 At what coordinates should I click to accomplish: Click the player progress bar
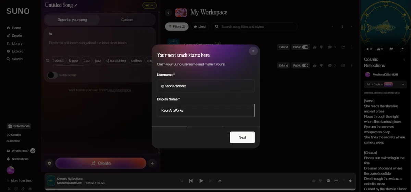click(200, 189)
